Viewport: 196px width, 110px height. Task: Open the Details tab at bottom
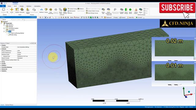point(2,105)
